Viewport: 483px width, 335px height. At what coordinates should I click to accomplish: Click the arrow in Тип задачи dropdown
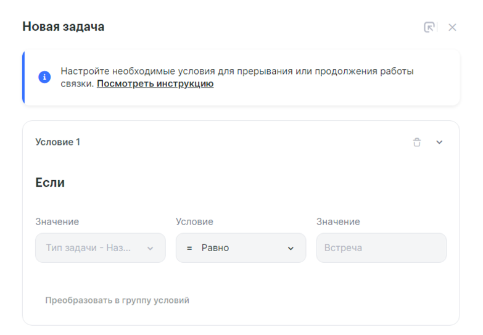150,249
